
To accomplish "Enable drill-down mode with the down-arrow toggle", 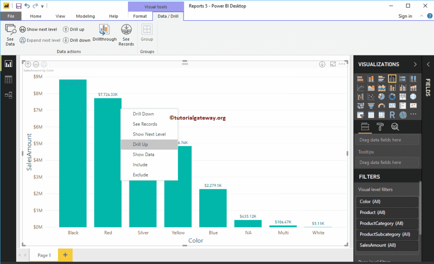I will [x=321, y=64].
